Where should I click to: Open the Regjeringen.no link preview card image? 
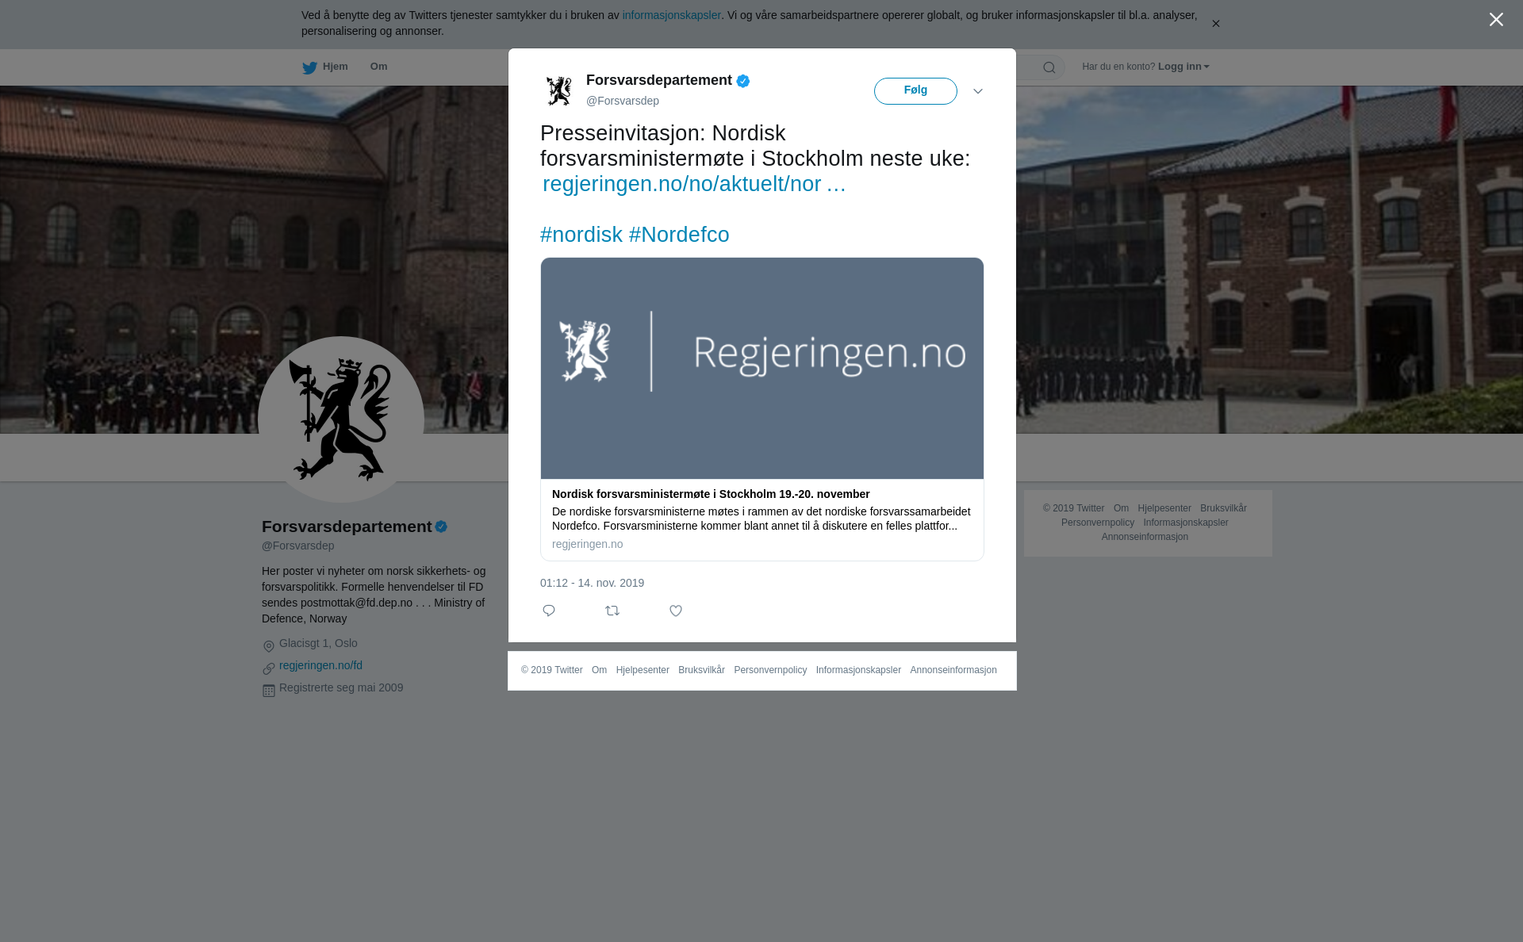pos(762,368)
